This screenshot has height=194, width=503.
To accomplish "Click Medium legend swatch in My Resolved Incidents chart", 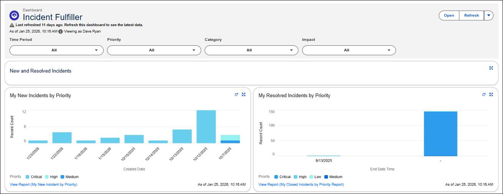I will coord(326,177).
